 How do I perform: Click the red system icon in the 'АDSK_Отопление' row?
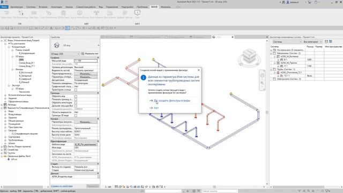[278, 72]
